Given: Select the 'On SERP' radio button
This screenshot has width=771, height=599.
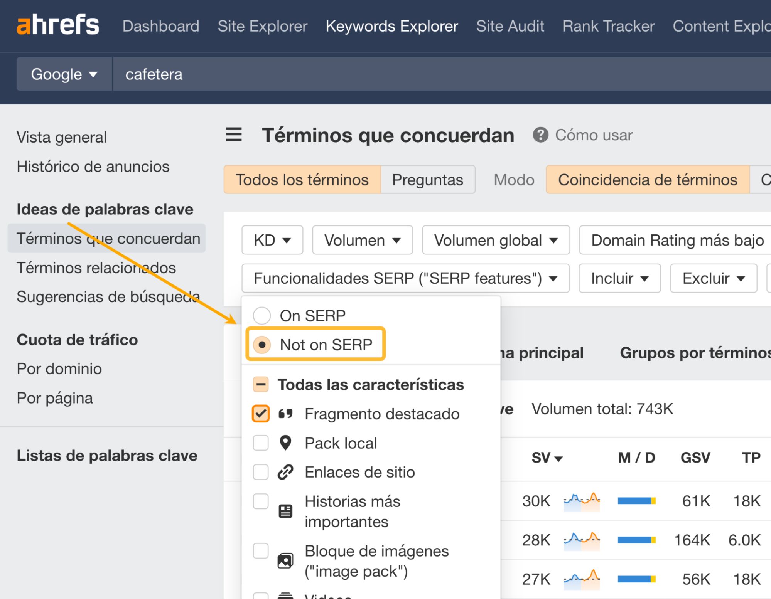Looking at the screenshot, I should click(261, 315).
